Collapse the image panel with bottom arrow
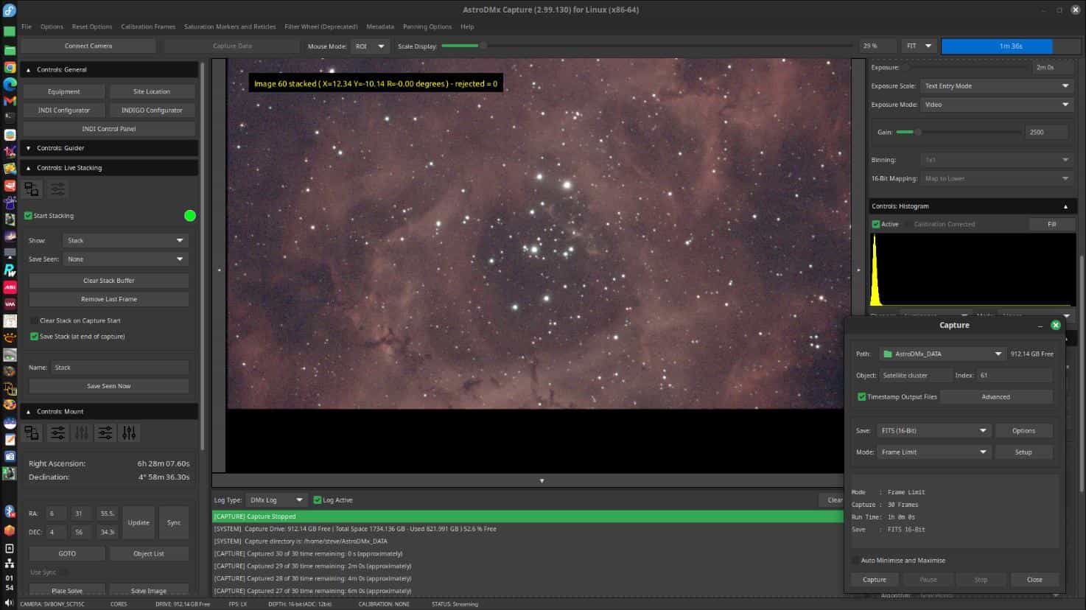 [x=542, y=481]
